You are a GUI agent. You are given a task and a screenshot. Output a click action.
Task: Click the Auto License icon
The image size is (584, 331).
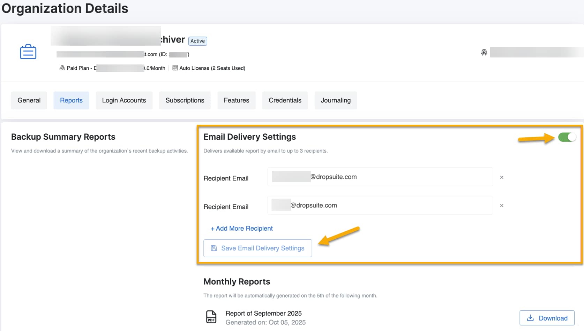click(x=175, y=68)
